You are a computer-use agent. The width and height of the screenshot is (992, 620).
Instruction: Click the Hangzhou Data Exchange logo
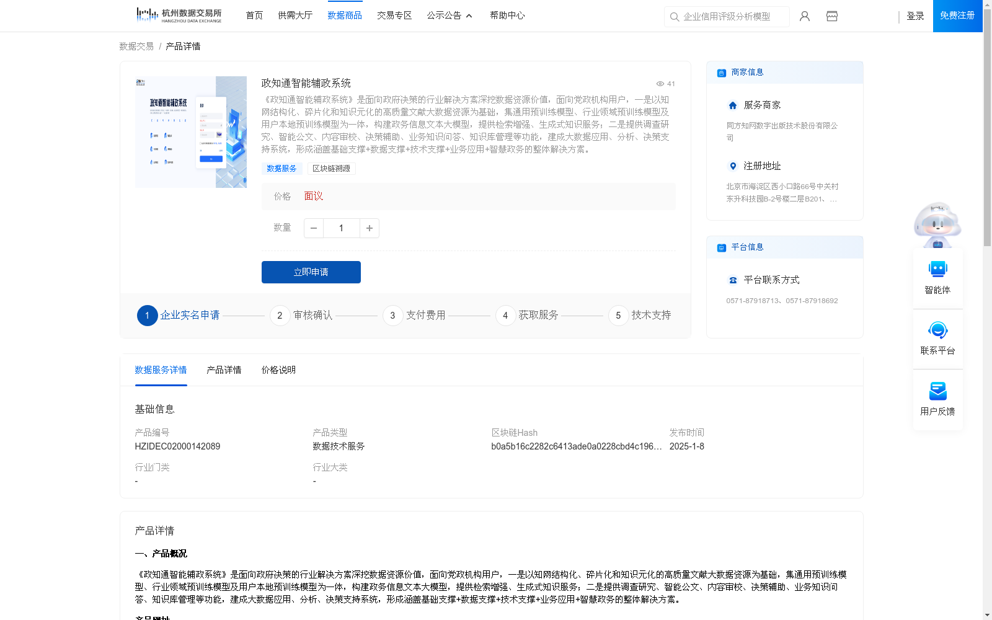click(x=179, y=15)
